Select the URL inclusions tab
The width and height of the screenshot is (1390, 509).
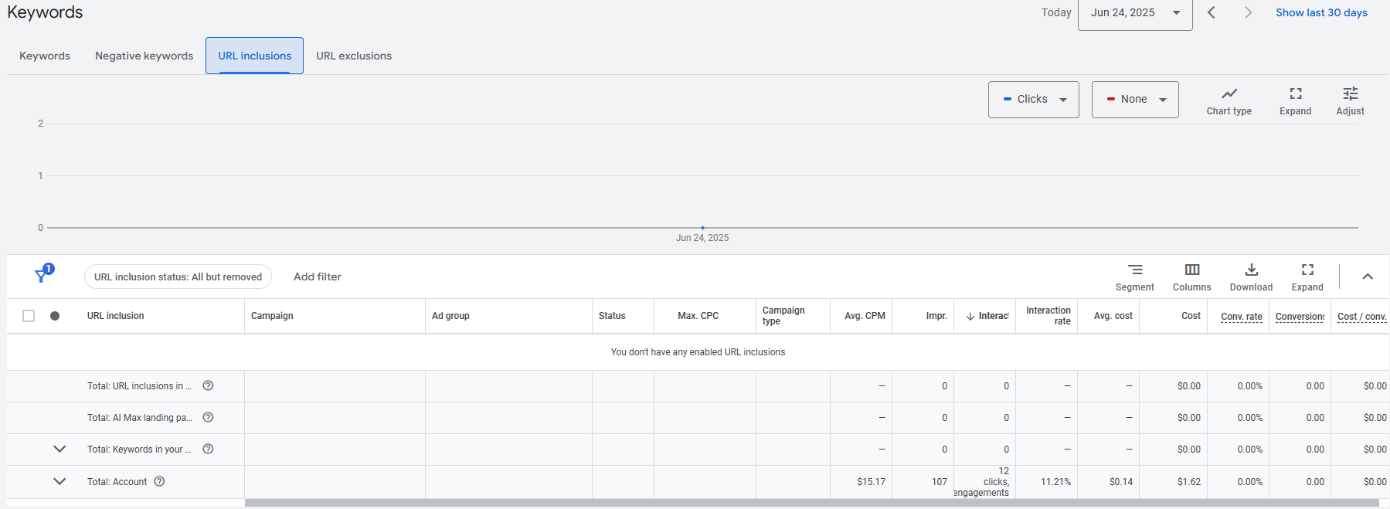tap(254, 56)
